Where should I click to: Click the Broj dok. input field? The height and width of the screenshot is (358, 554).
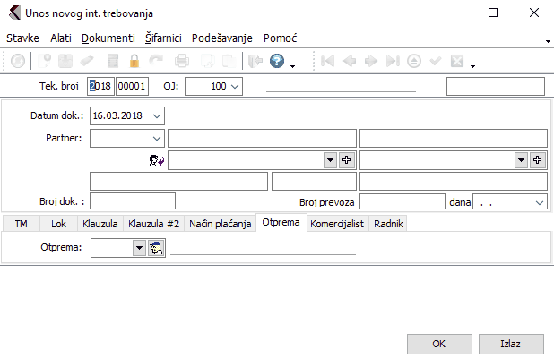(x=133, y=203)
